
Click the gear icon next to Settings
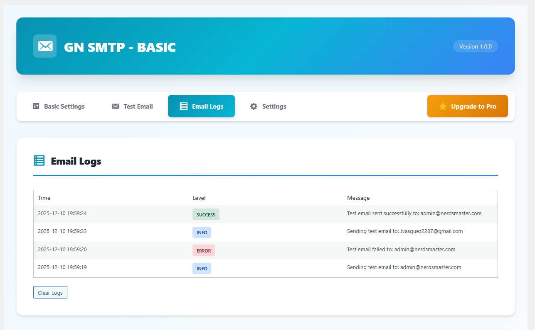(253, 106)
